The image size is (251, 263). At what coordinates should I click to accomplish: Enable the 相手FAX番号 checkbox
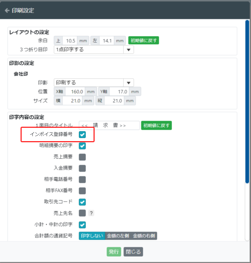[x=82, y=191]
